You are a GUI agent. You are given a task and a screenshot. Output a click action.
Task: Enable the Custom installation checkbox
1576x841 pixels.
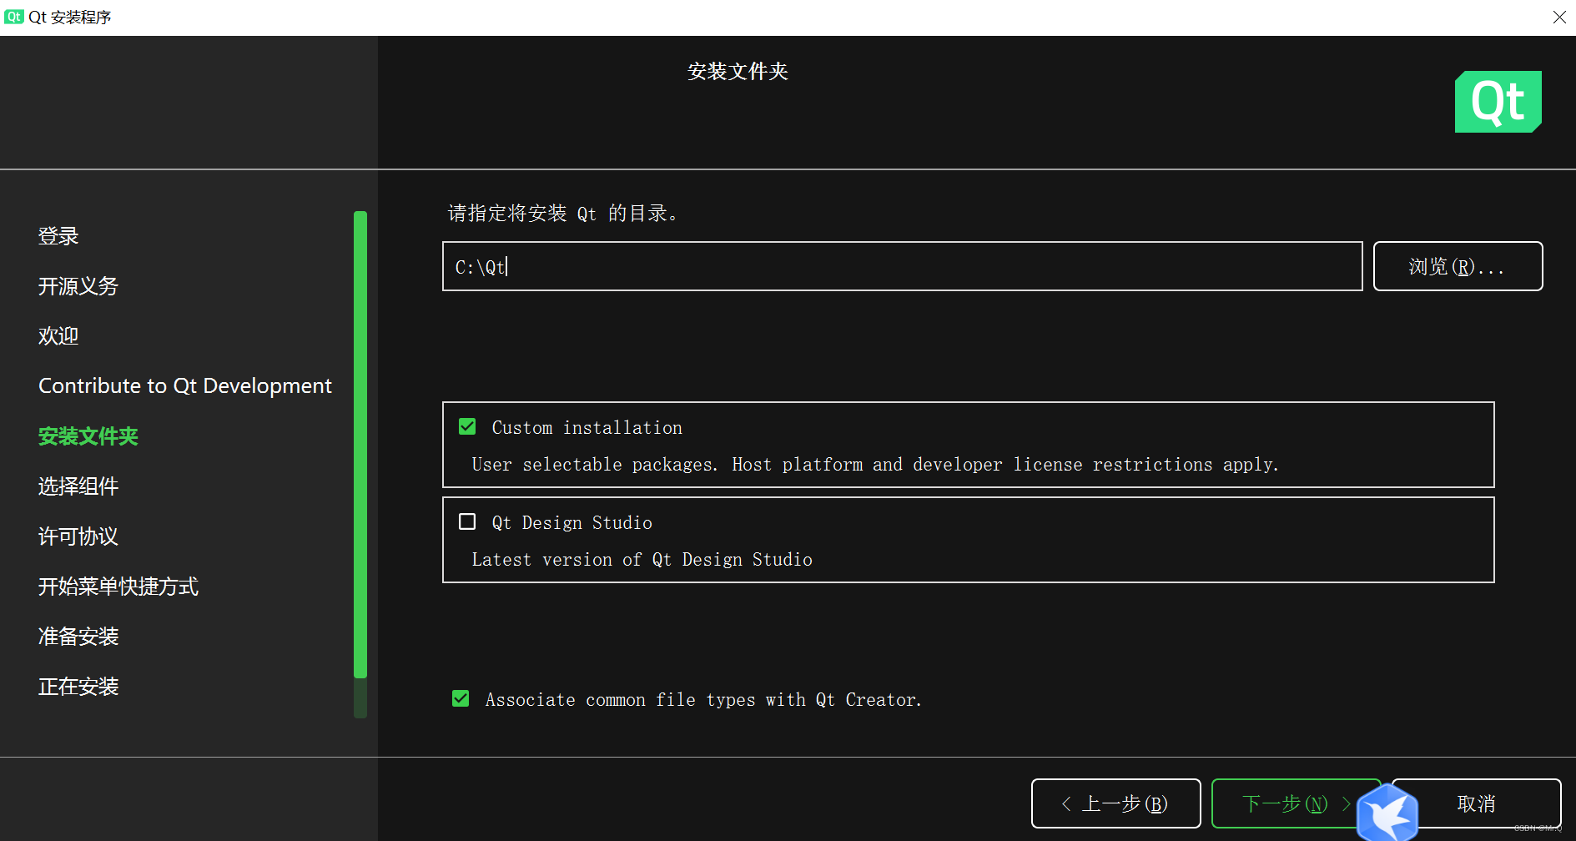click(x=467, y=427)
